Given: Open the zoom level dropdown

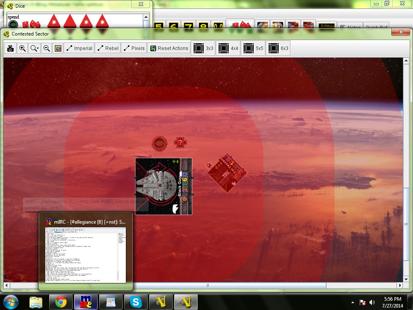Looking at the screenshot, I should (35, 48).
